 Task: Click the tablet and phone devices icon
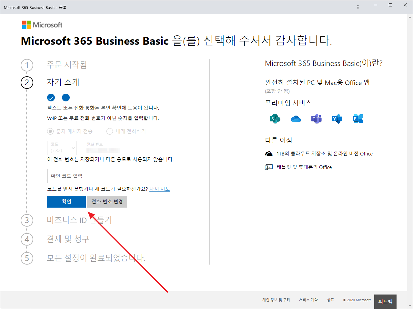269,167
